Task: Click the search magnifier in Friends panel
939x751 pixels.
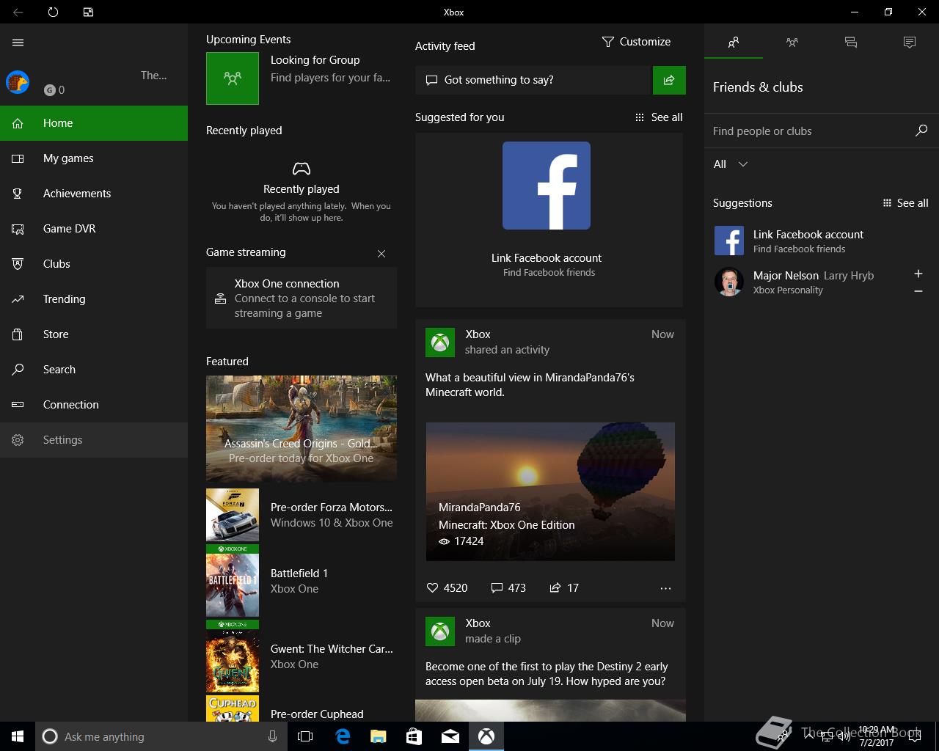Action: [x=921, y=131]
